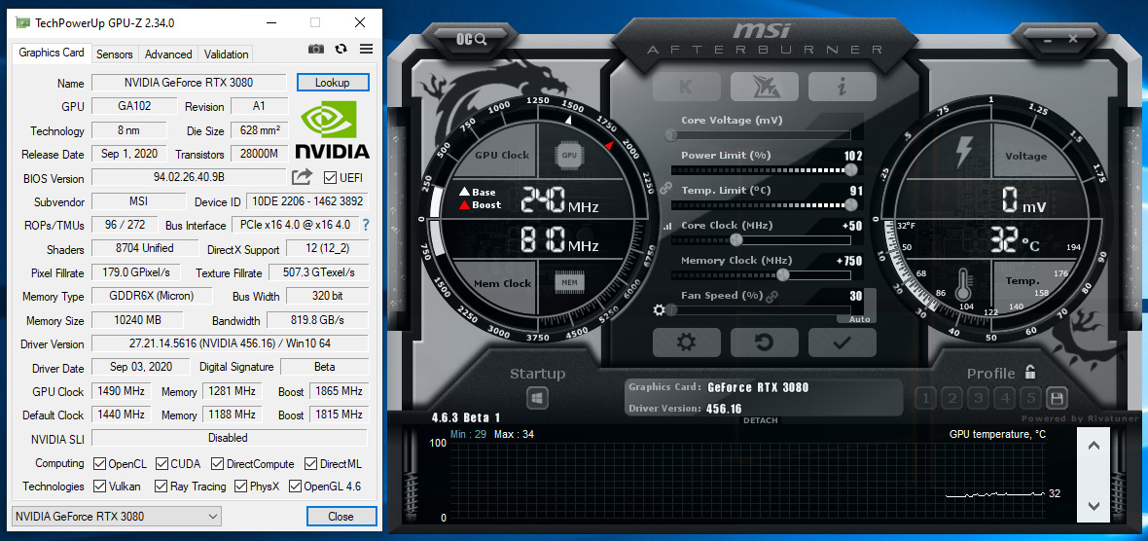Click Afterburner Driver Version 456.16 text
Image resolution: width=1148 pixels, height=541 pixels.
coord(724,409)
